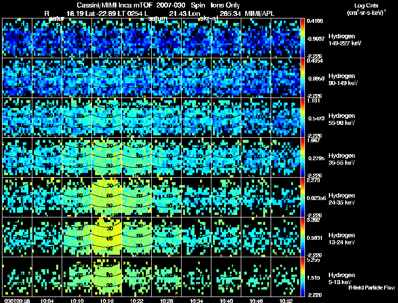This screenshot has height=303, width=398.
Task: Click the color bar beside the 149-227 keV row
Action: click(x=303, y=38)
